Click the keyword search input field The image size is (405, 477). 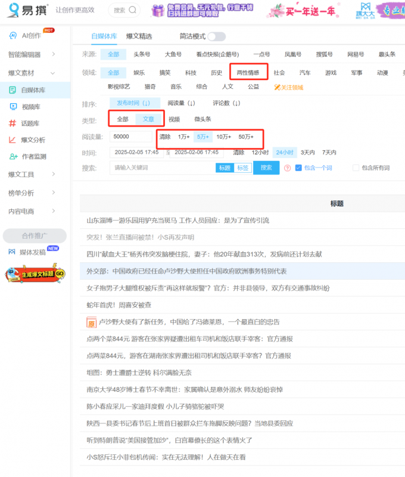pyautogui.click(x=163, y=168)
